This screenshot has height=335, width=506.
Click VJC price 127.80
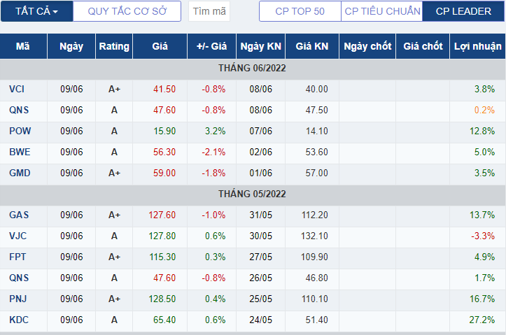162,236
